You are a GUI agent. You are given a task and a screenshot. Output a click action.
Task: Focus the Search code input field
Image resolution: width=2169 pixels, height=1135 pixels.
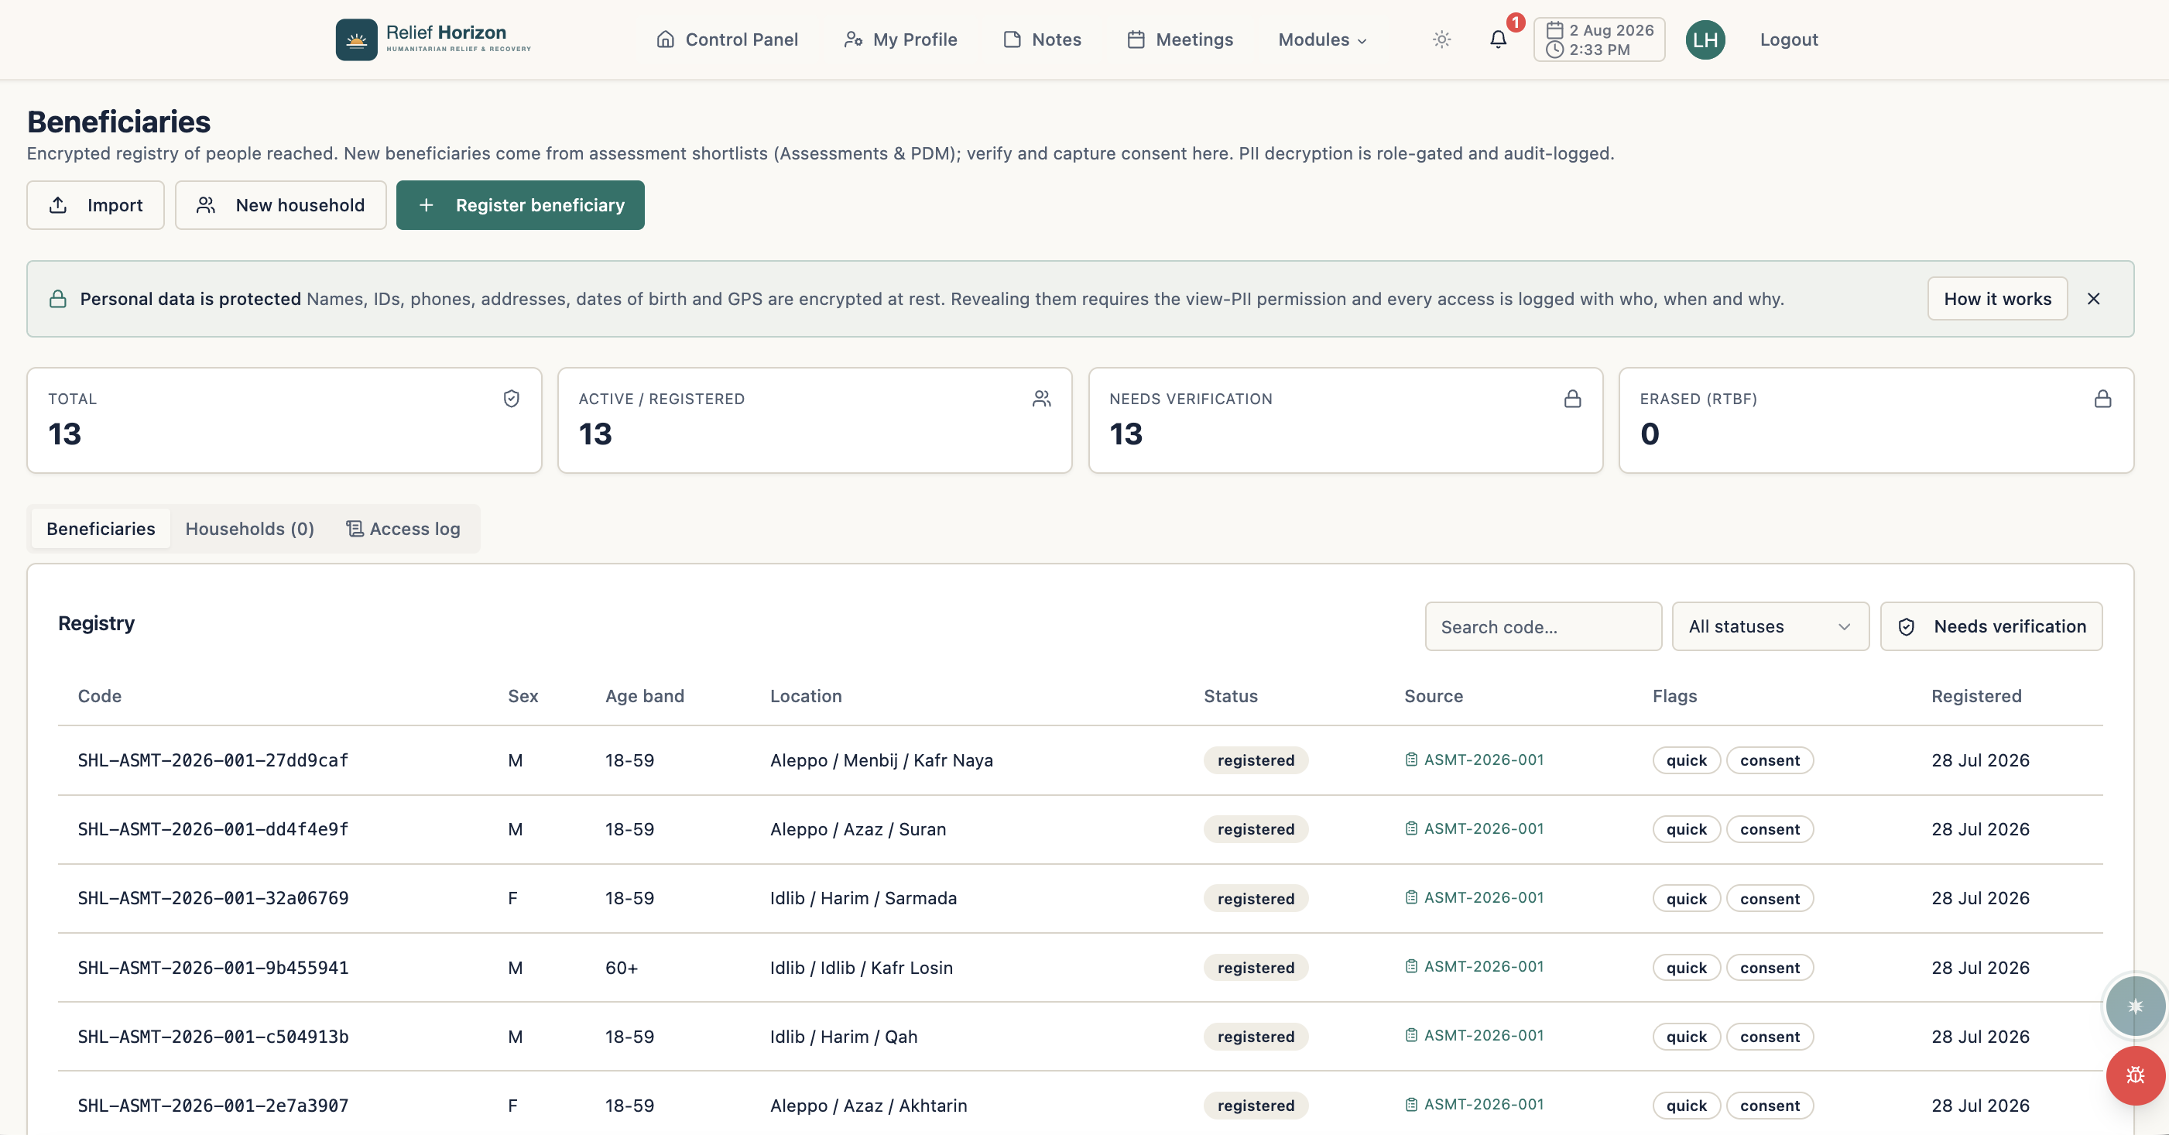1543,626
